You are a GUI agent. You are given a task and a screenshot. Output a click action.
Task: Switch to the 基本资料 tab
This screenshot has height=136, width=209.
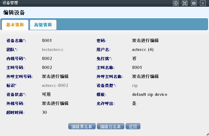pos(15,25)
